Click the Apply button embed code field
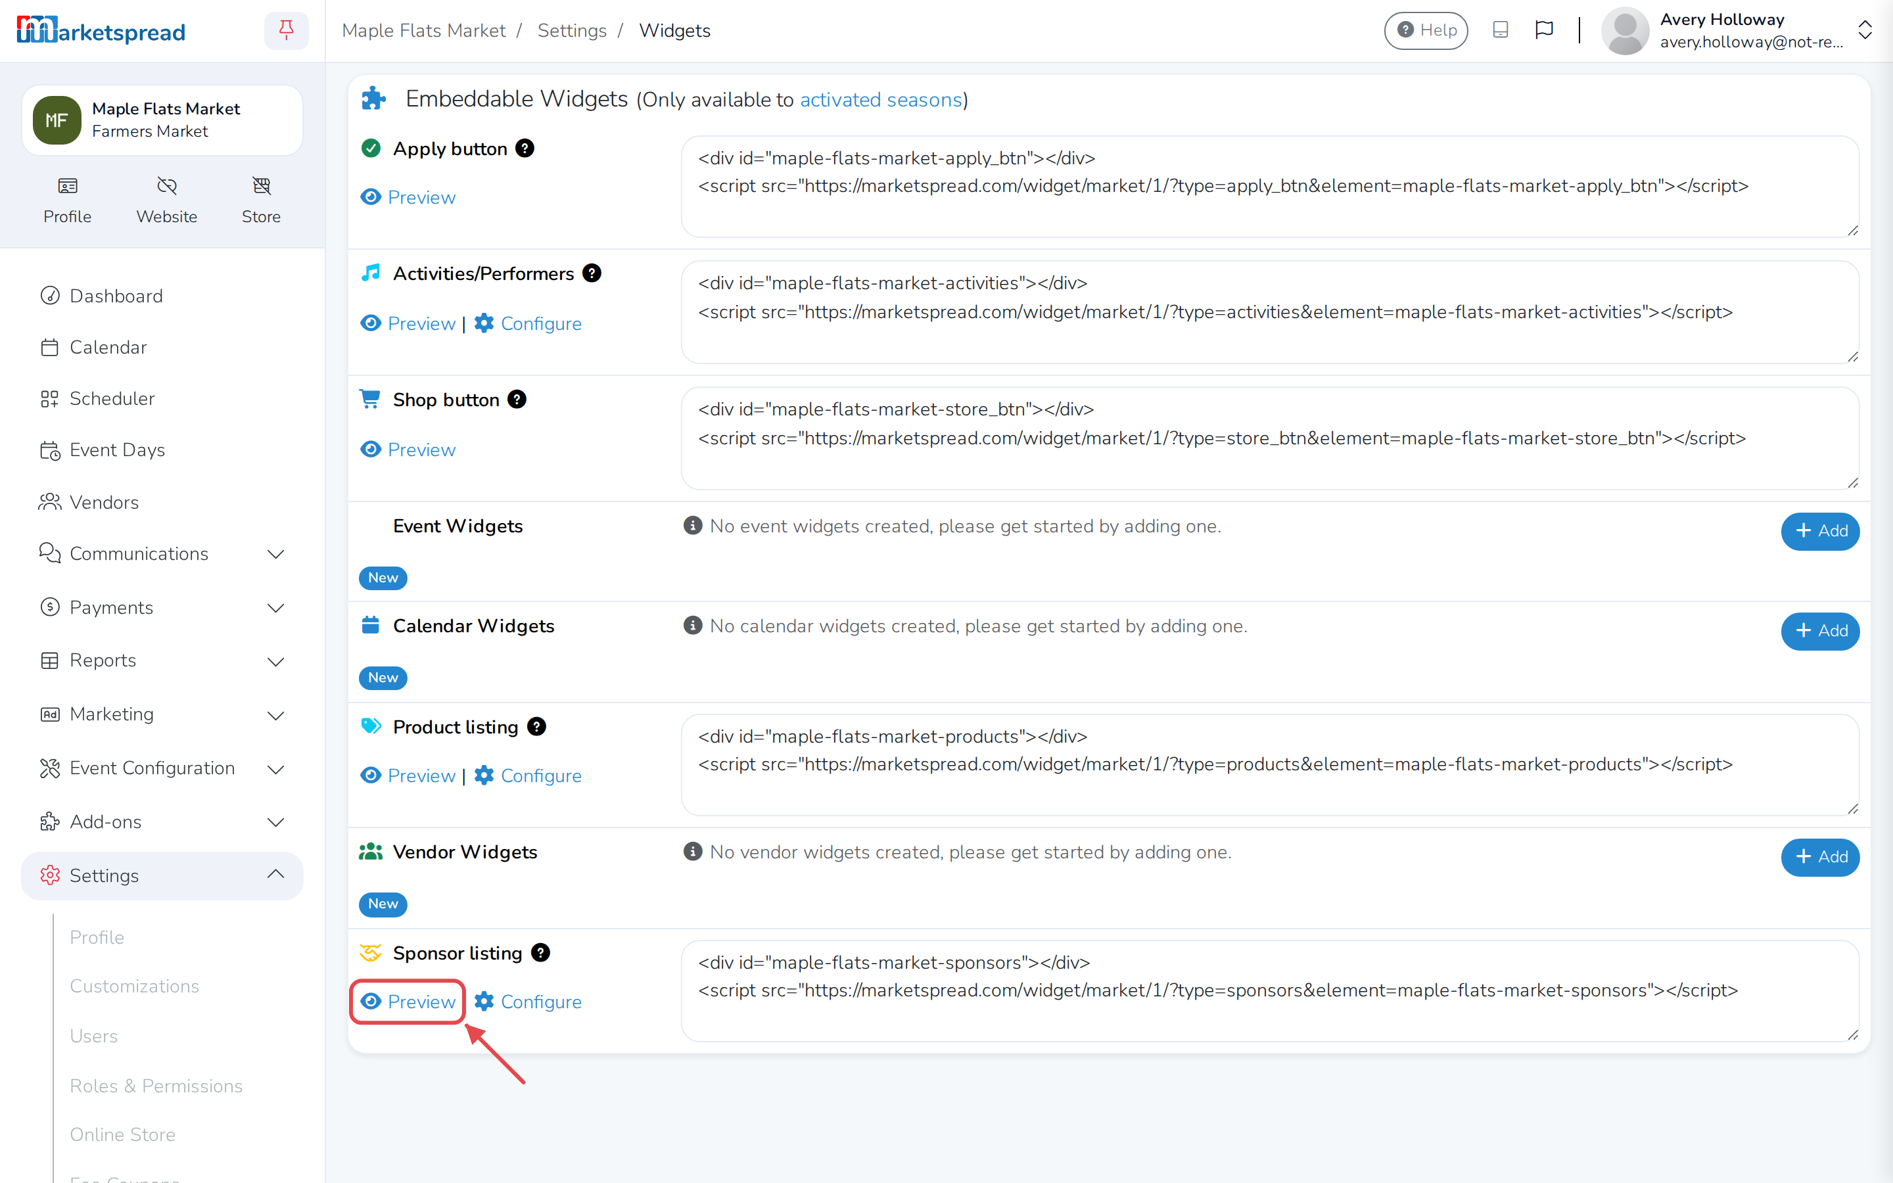Viewport: 1893px width, 1183px height. [x=1271, y=186]
